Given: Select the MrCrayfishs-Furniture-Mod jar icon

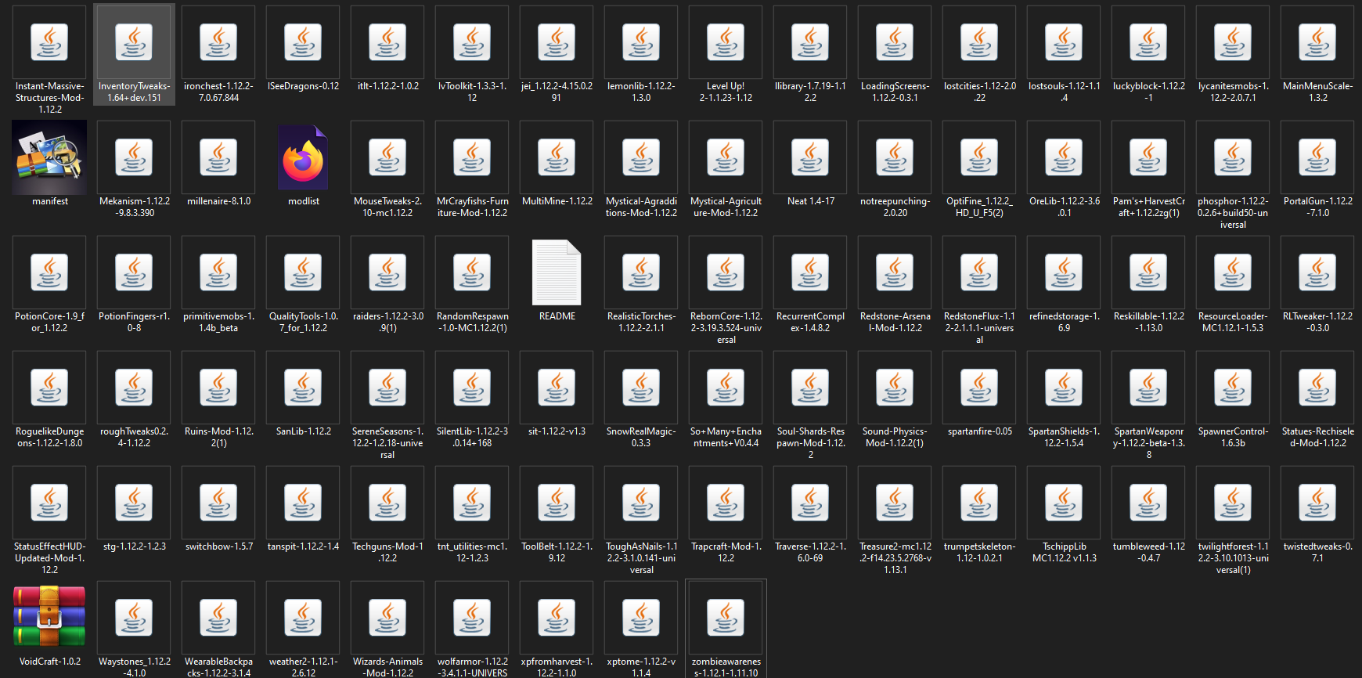Looking at the screenshot, I should tap(472, 157).
